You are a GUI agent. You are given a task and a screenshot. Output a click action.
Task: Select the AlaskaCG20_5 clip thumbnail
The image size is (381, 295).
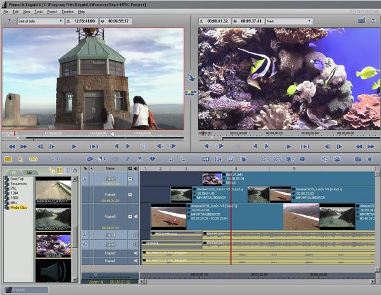[53, 218]
